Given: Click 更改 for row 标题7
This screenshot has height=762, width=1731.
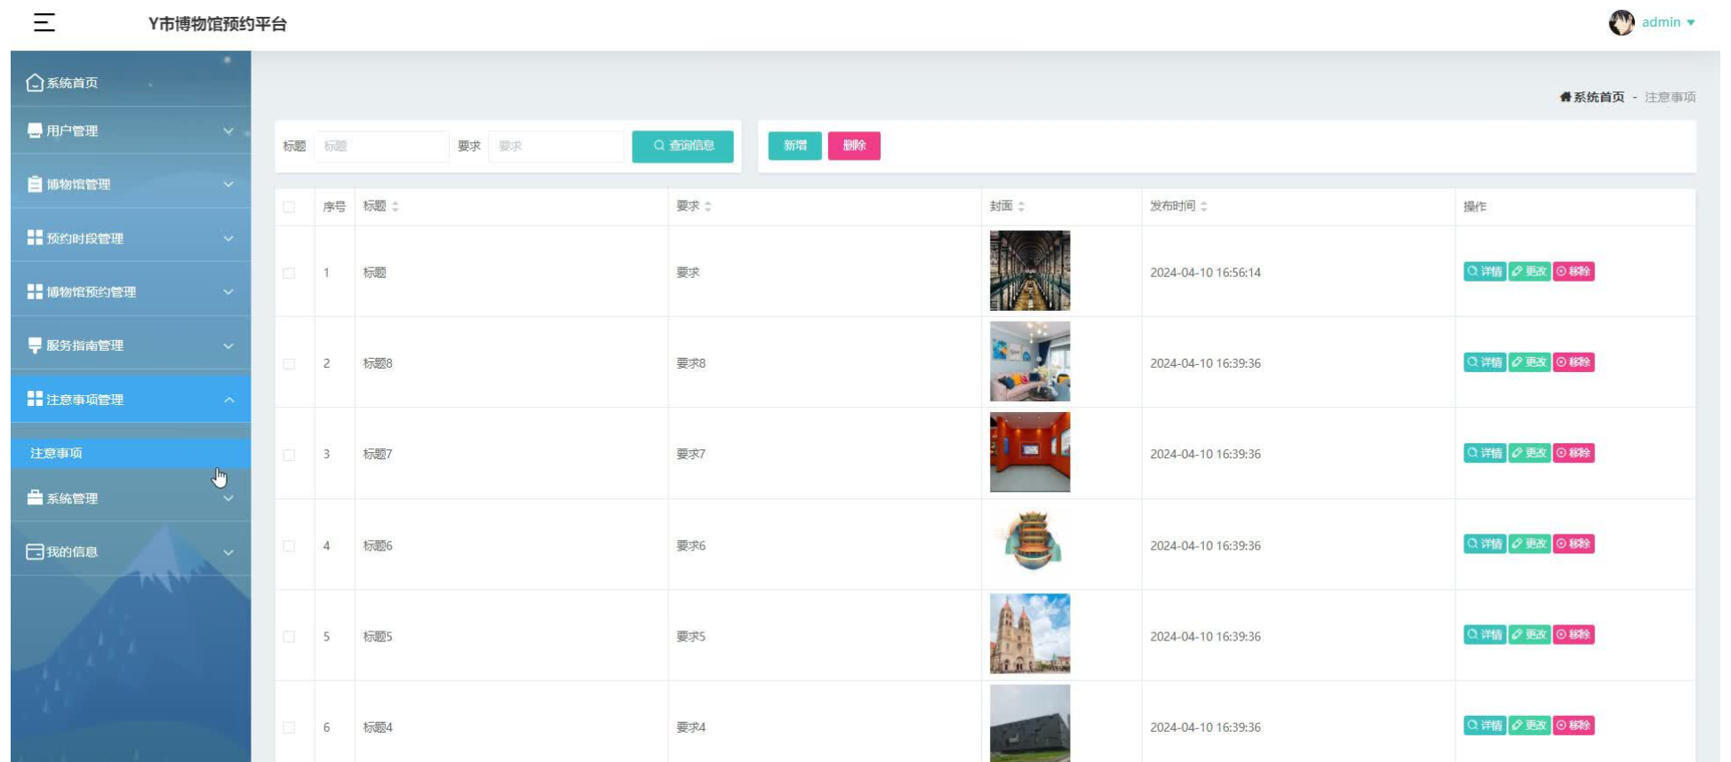Looking at the screenshot, I should pyautogui.click(x=1529, y=453).
